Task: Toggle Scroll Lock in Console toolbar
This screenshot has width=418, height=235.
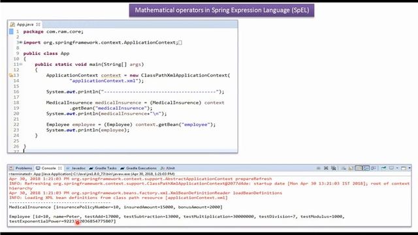Action: point(351,168)
